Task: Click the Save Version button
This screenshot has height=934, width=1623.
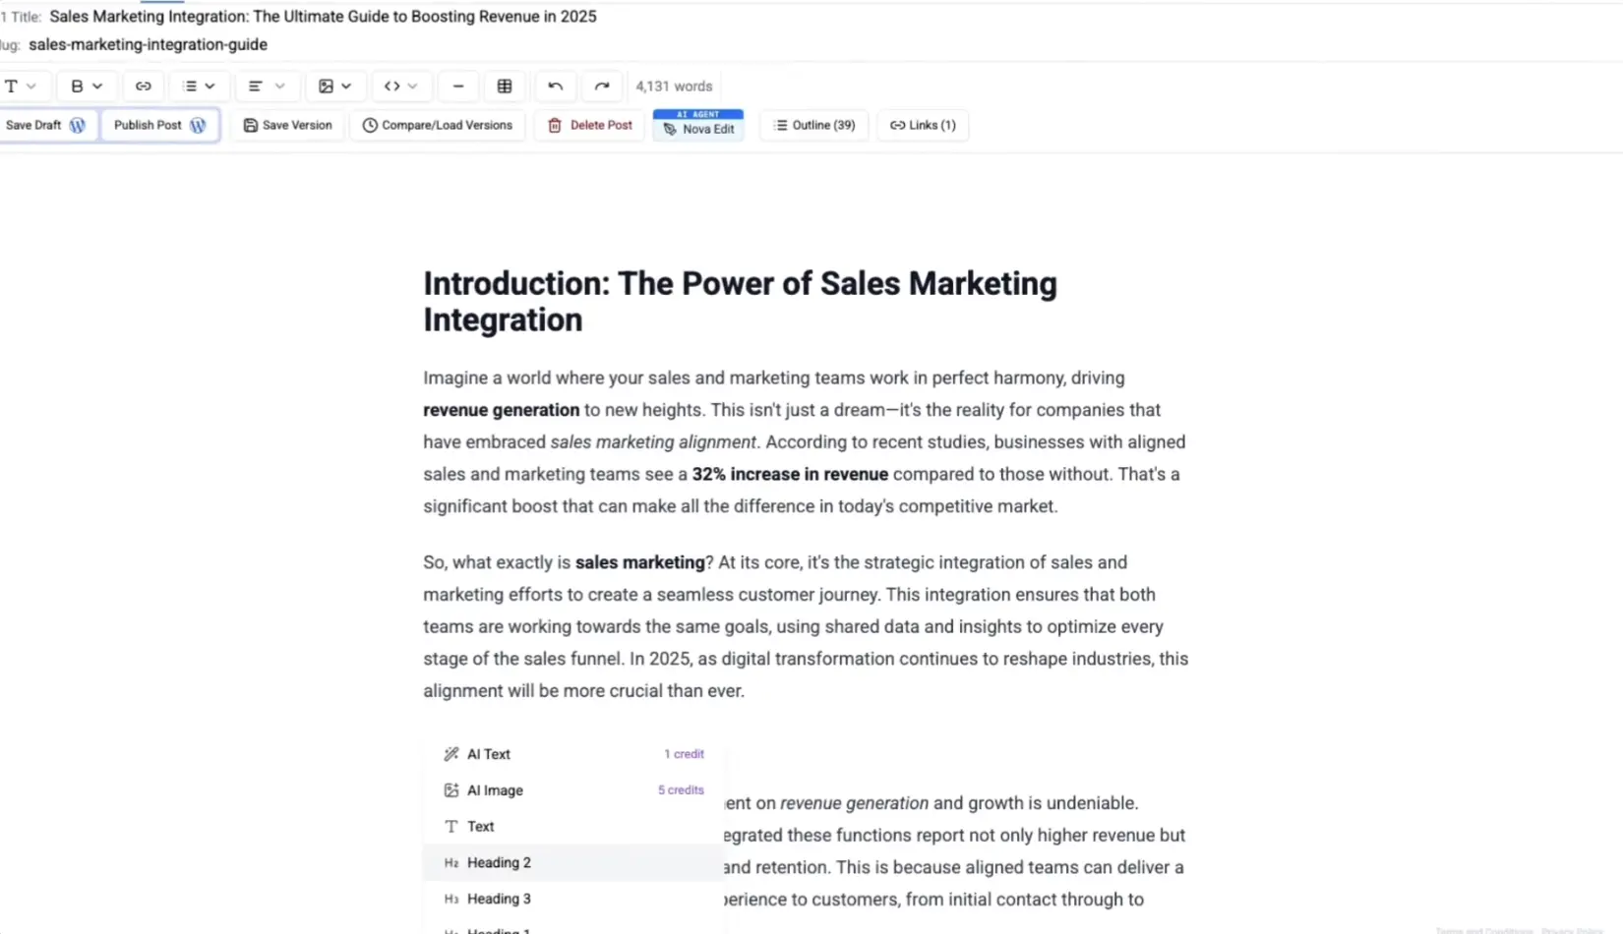Action: pyautogui.click(x=287, y=125)
